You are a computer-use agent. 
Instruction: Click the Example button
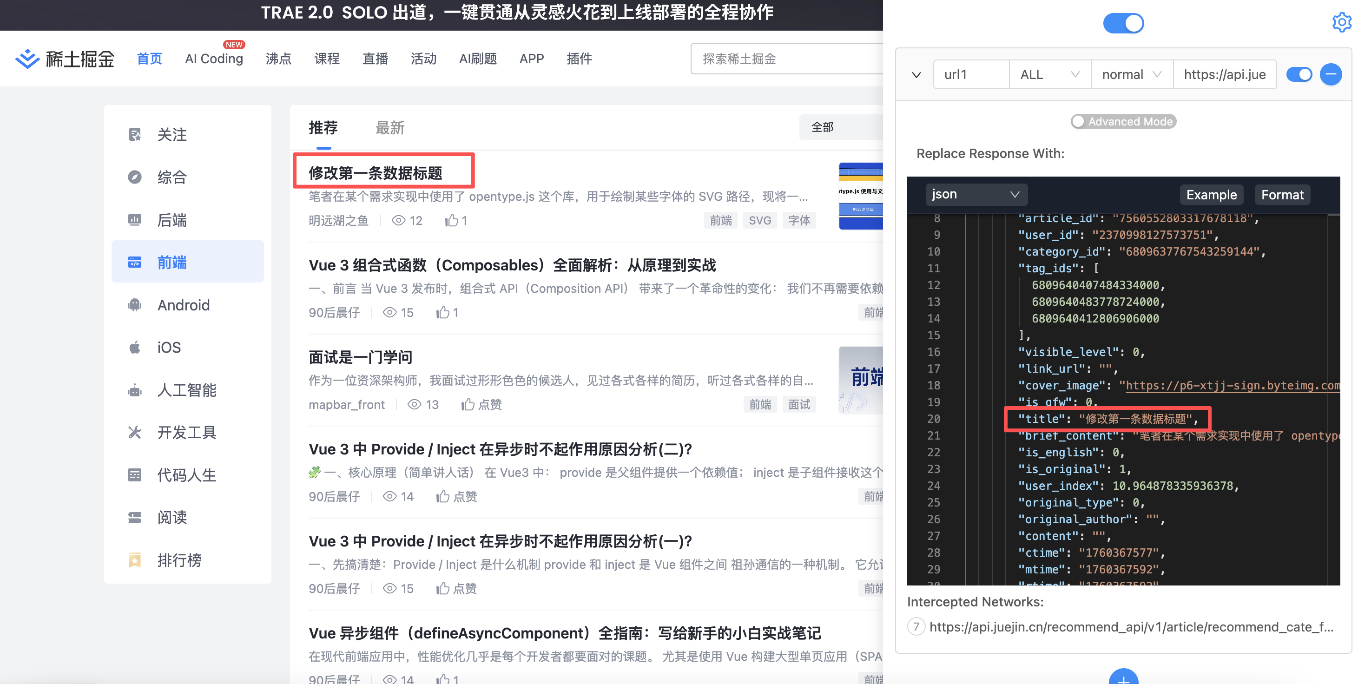(x=1211, y=194)
